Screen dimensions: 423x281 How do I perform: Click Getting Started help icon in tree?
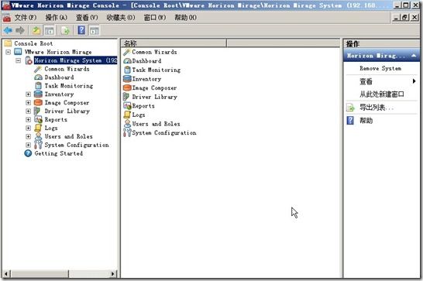[28, 153]
